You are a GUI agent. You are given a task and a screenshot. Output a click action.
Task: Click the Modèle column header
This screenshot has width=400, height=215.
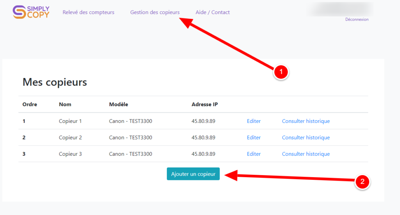[118, 104]
